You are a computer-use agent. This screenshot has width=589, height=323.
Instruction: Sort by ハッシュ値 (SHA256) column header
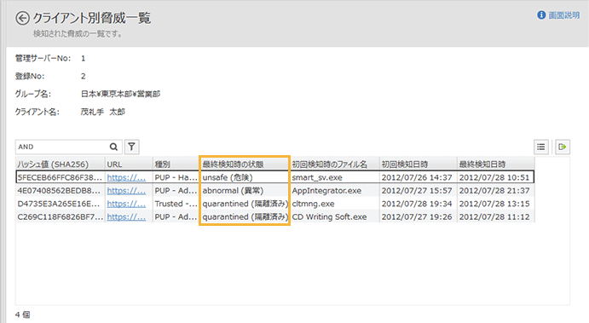point(61,164)
